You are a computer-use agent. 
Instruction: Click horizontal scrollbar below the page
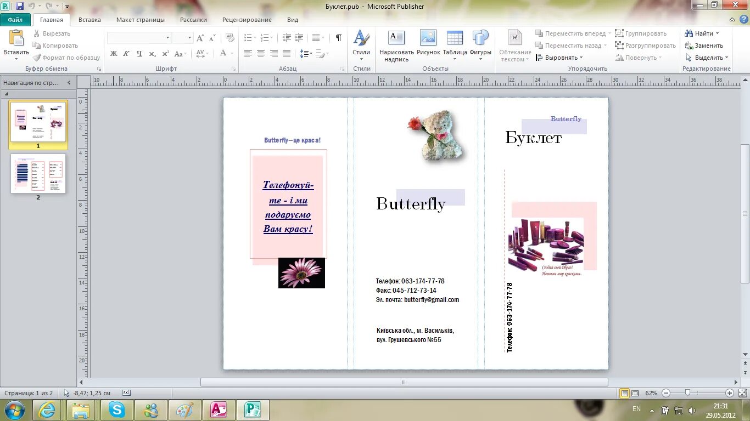pyautogui.click(x=404, y=382)
